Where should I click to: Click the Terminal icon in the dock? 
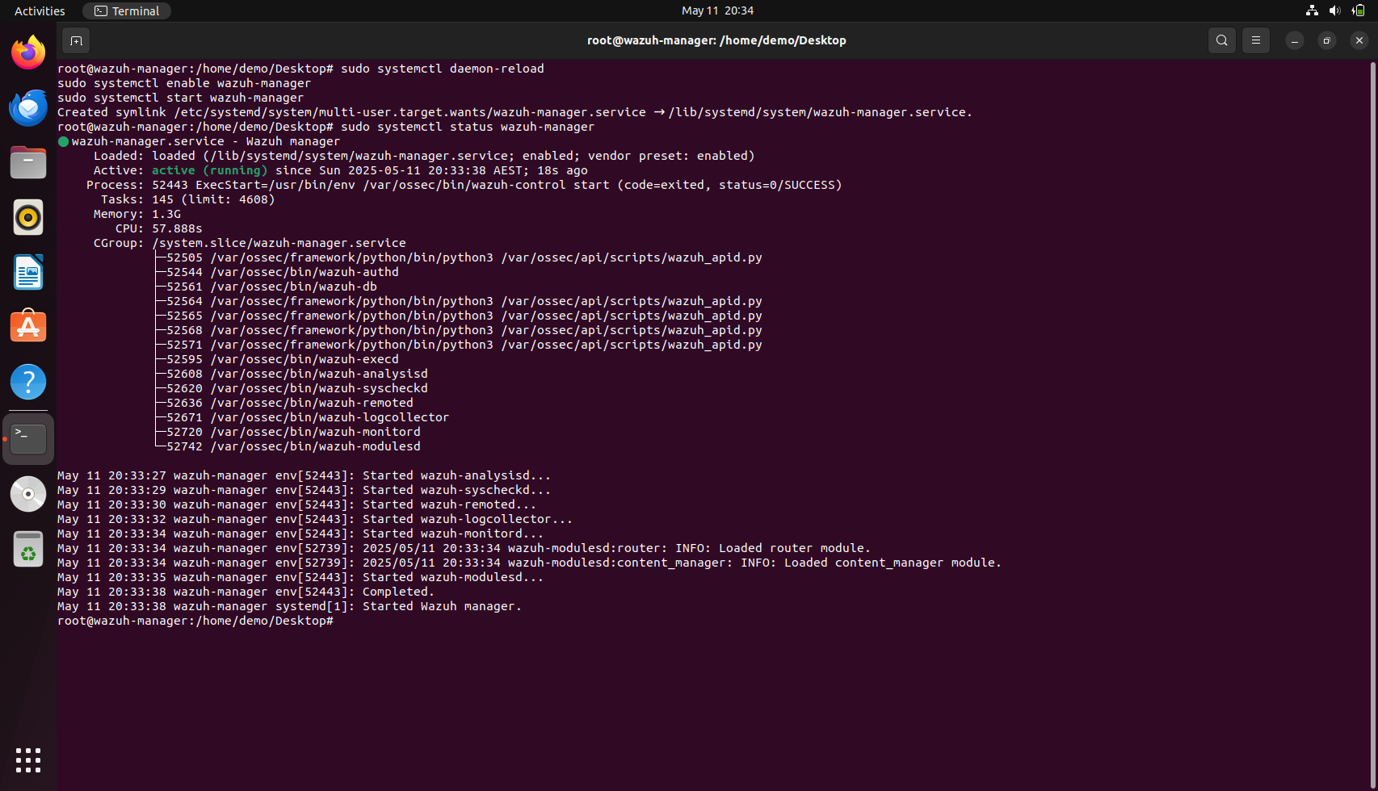28,439
